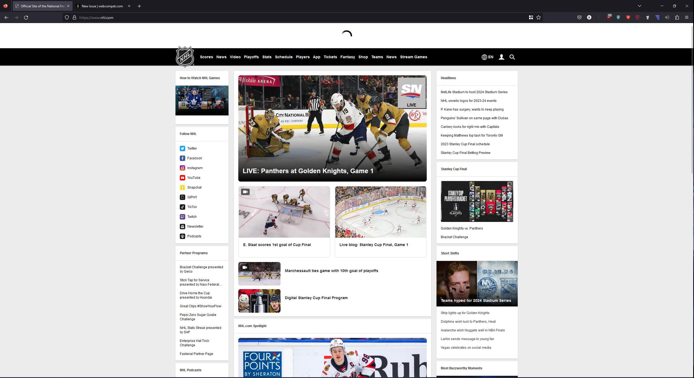Image resolution: width=694 pixels, height=378 pixels.
Task: Open NHL search via magnifying glass icon
Action: tap(512, 57)
